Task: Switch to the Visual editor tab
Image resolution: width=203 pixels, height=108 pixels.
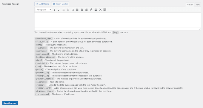Action: (x=190, y=5)
